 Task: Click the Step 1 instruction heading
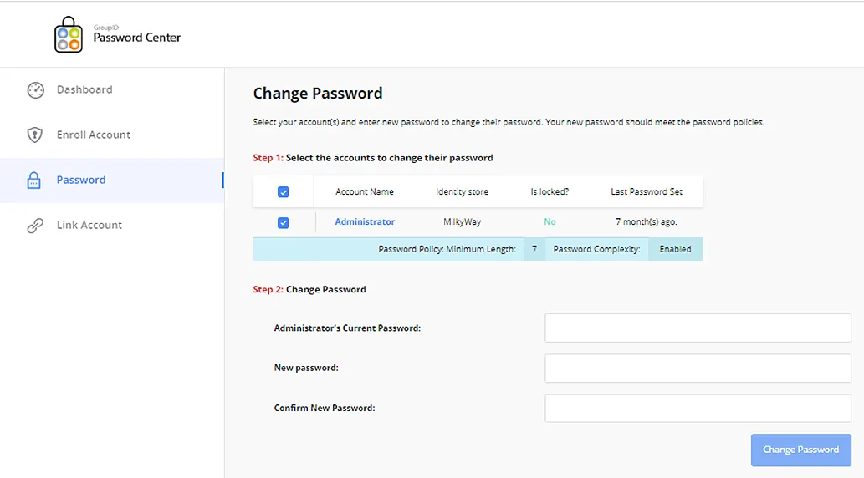click(373, 158)
